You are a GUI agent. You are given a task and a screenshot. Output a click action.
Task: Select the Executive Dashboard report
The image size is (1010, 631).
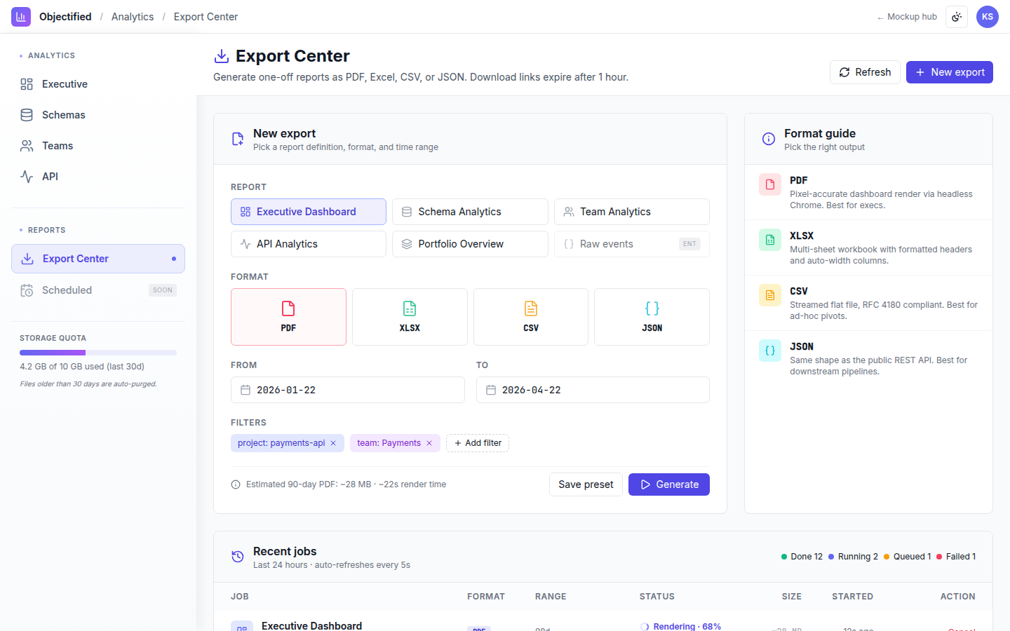point(309,212)
